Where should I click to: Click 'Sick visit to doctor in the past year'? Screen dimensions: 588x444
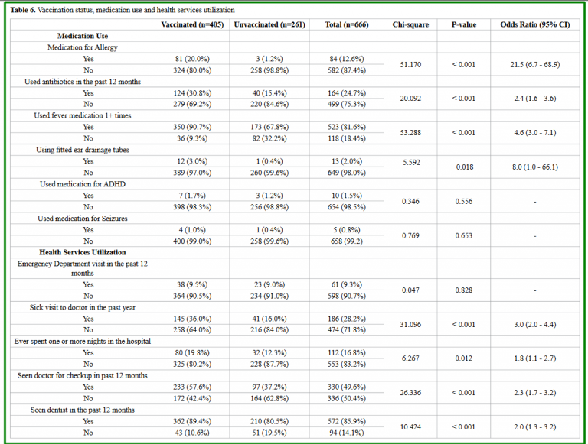pyautogui.click(x=83, y=307)
